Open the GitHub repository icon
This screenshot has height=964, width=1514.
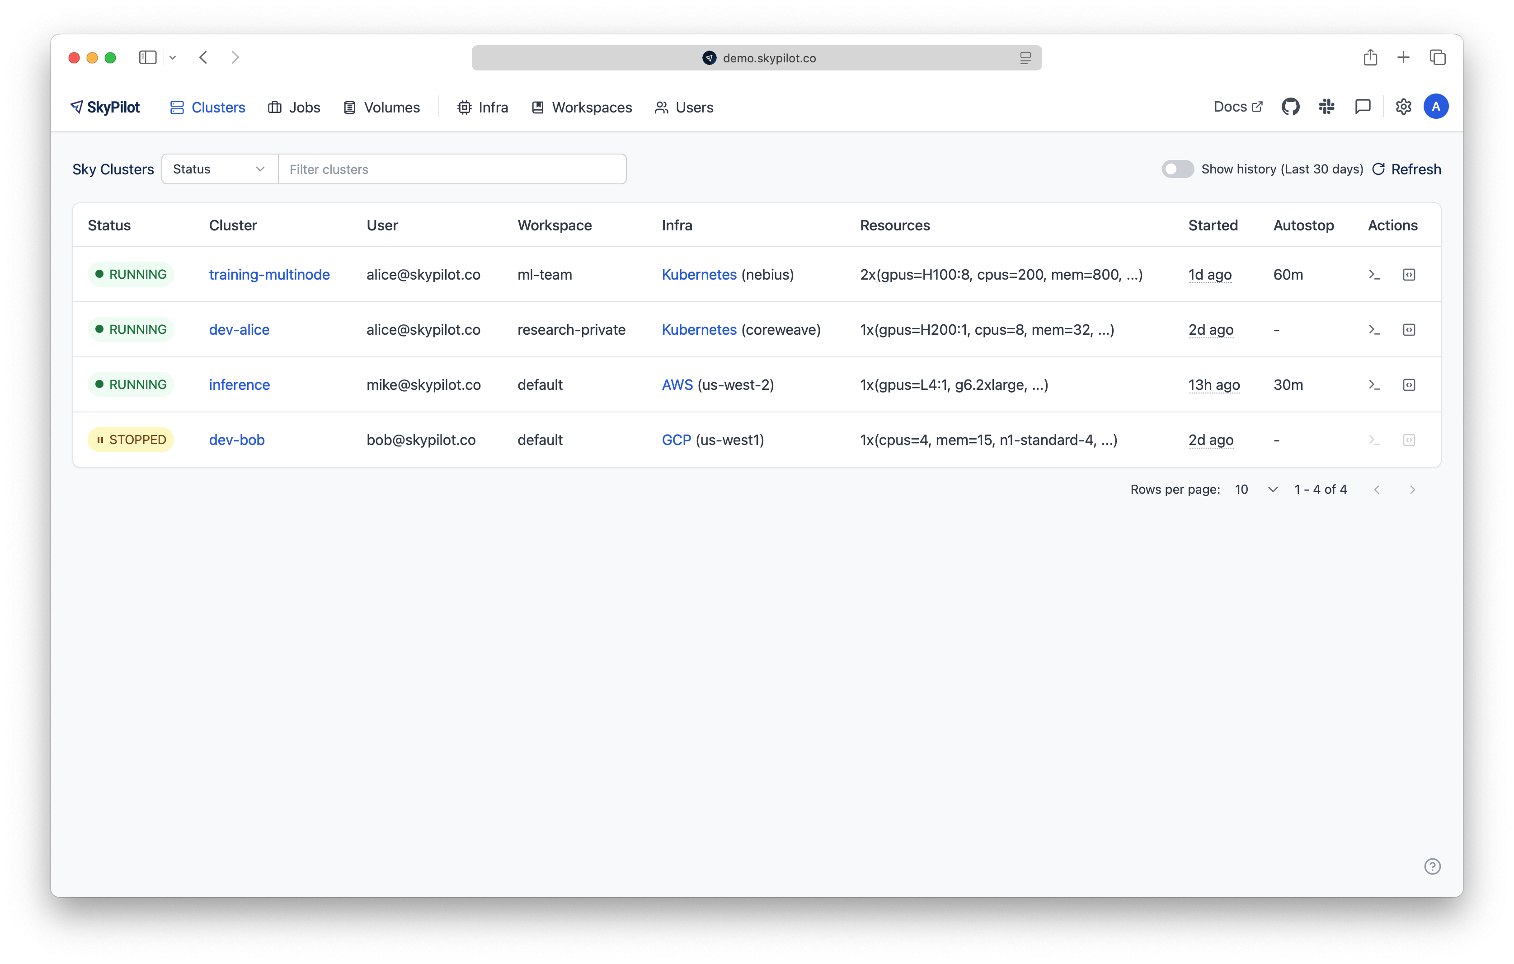pos(1290,107)
